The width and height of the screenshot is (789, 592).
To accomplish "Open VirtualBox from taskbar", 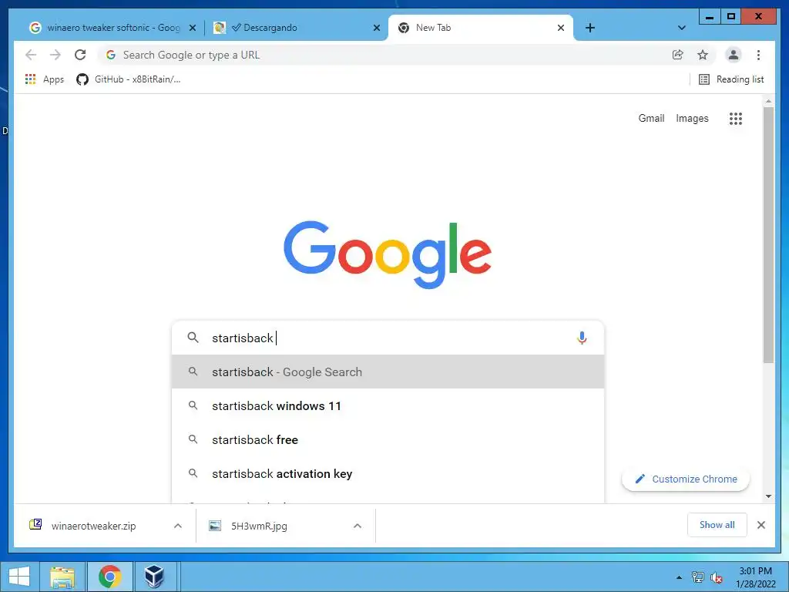I will pos(154,577).
